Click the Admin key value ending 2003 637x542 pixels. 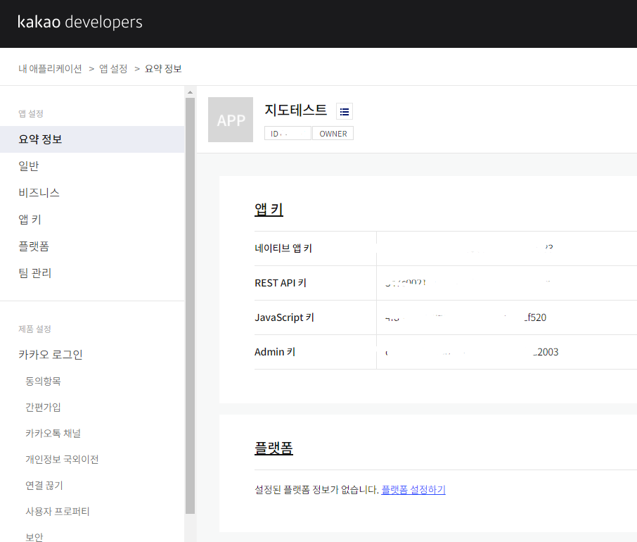[x=472, y=352]
